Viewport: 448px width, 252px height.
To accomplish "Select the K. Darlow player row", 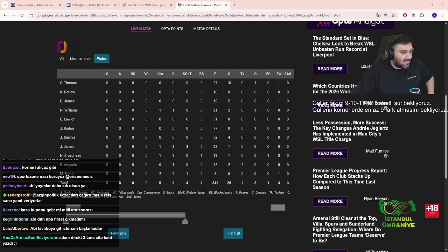I will 175,92.
